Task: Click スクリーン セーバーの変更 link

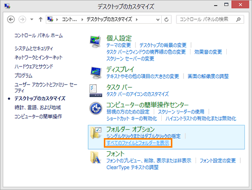Action: click(130, 58)
